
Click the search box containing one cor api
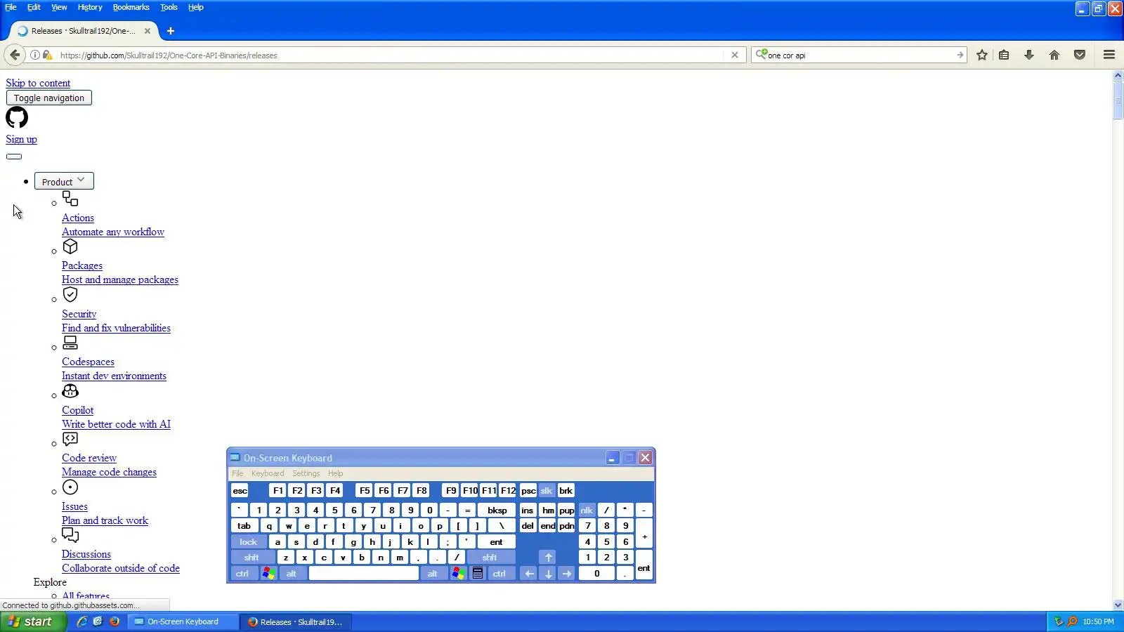(x=861, y=55)
